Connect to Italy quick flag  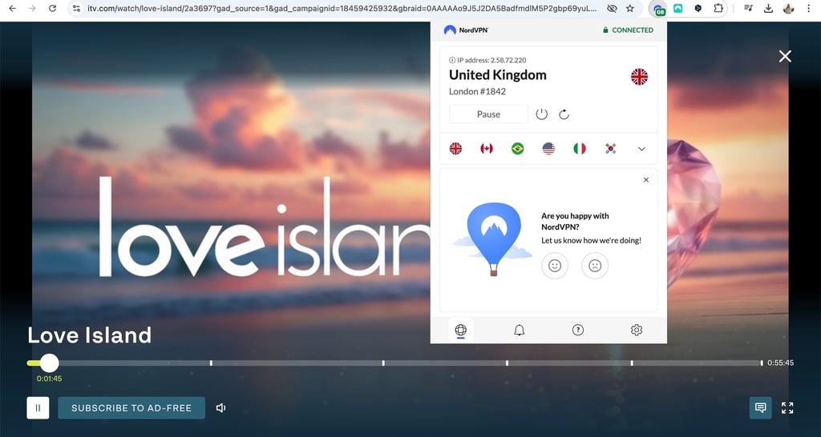579,148
